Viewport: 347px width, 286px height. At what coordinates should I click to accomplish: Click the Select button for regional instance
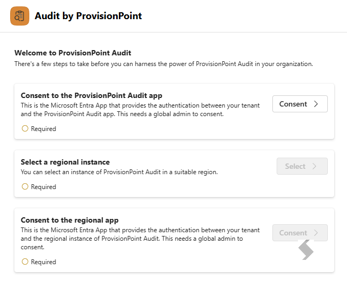tap(302, 166)
